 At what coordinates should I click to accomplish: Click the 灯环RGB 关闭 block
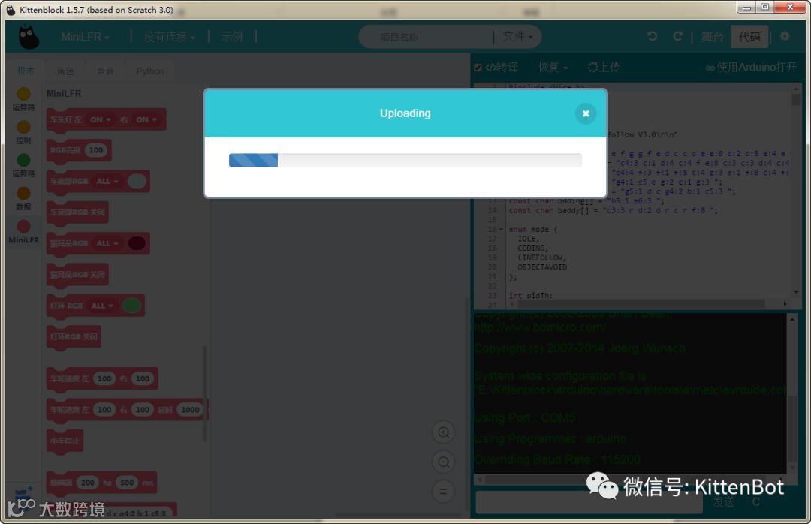[74, 337]
